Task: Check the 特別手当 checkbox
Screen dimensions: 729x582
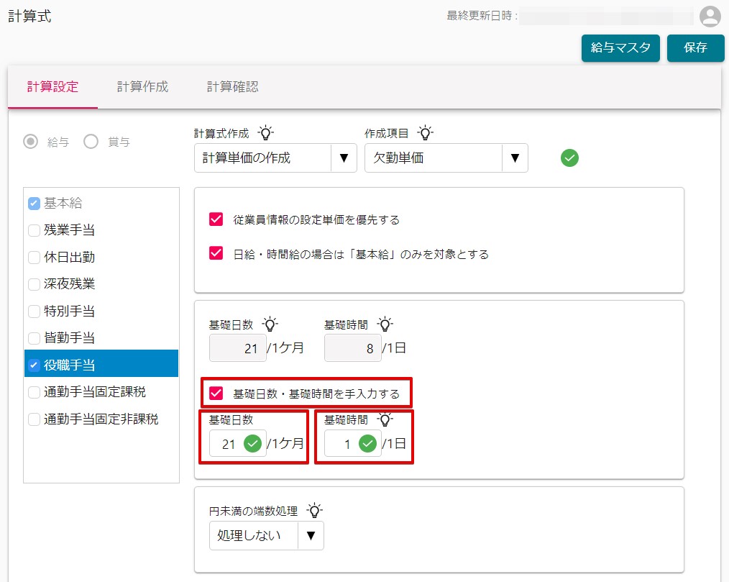Action: pyautogui.click(x=34, y=312)
